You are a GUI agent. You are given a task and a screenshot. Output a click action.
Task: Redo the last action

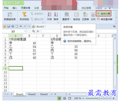click(x=25, y=26)
